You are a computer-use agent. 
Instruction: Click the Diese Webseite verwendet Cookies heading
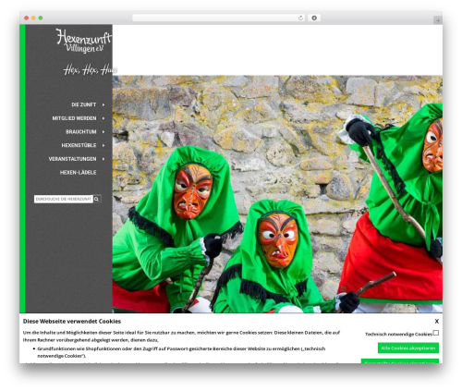click(72, 322)
